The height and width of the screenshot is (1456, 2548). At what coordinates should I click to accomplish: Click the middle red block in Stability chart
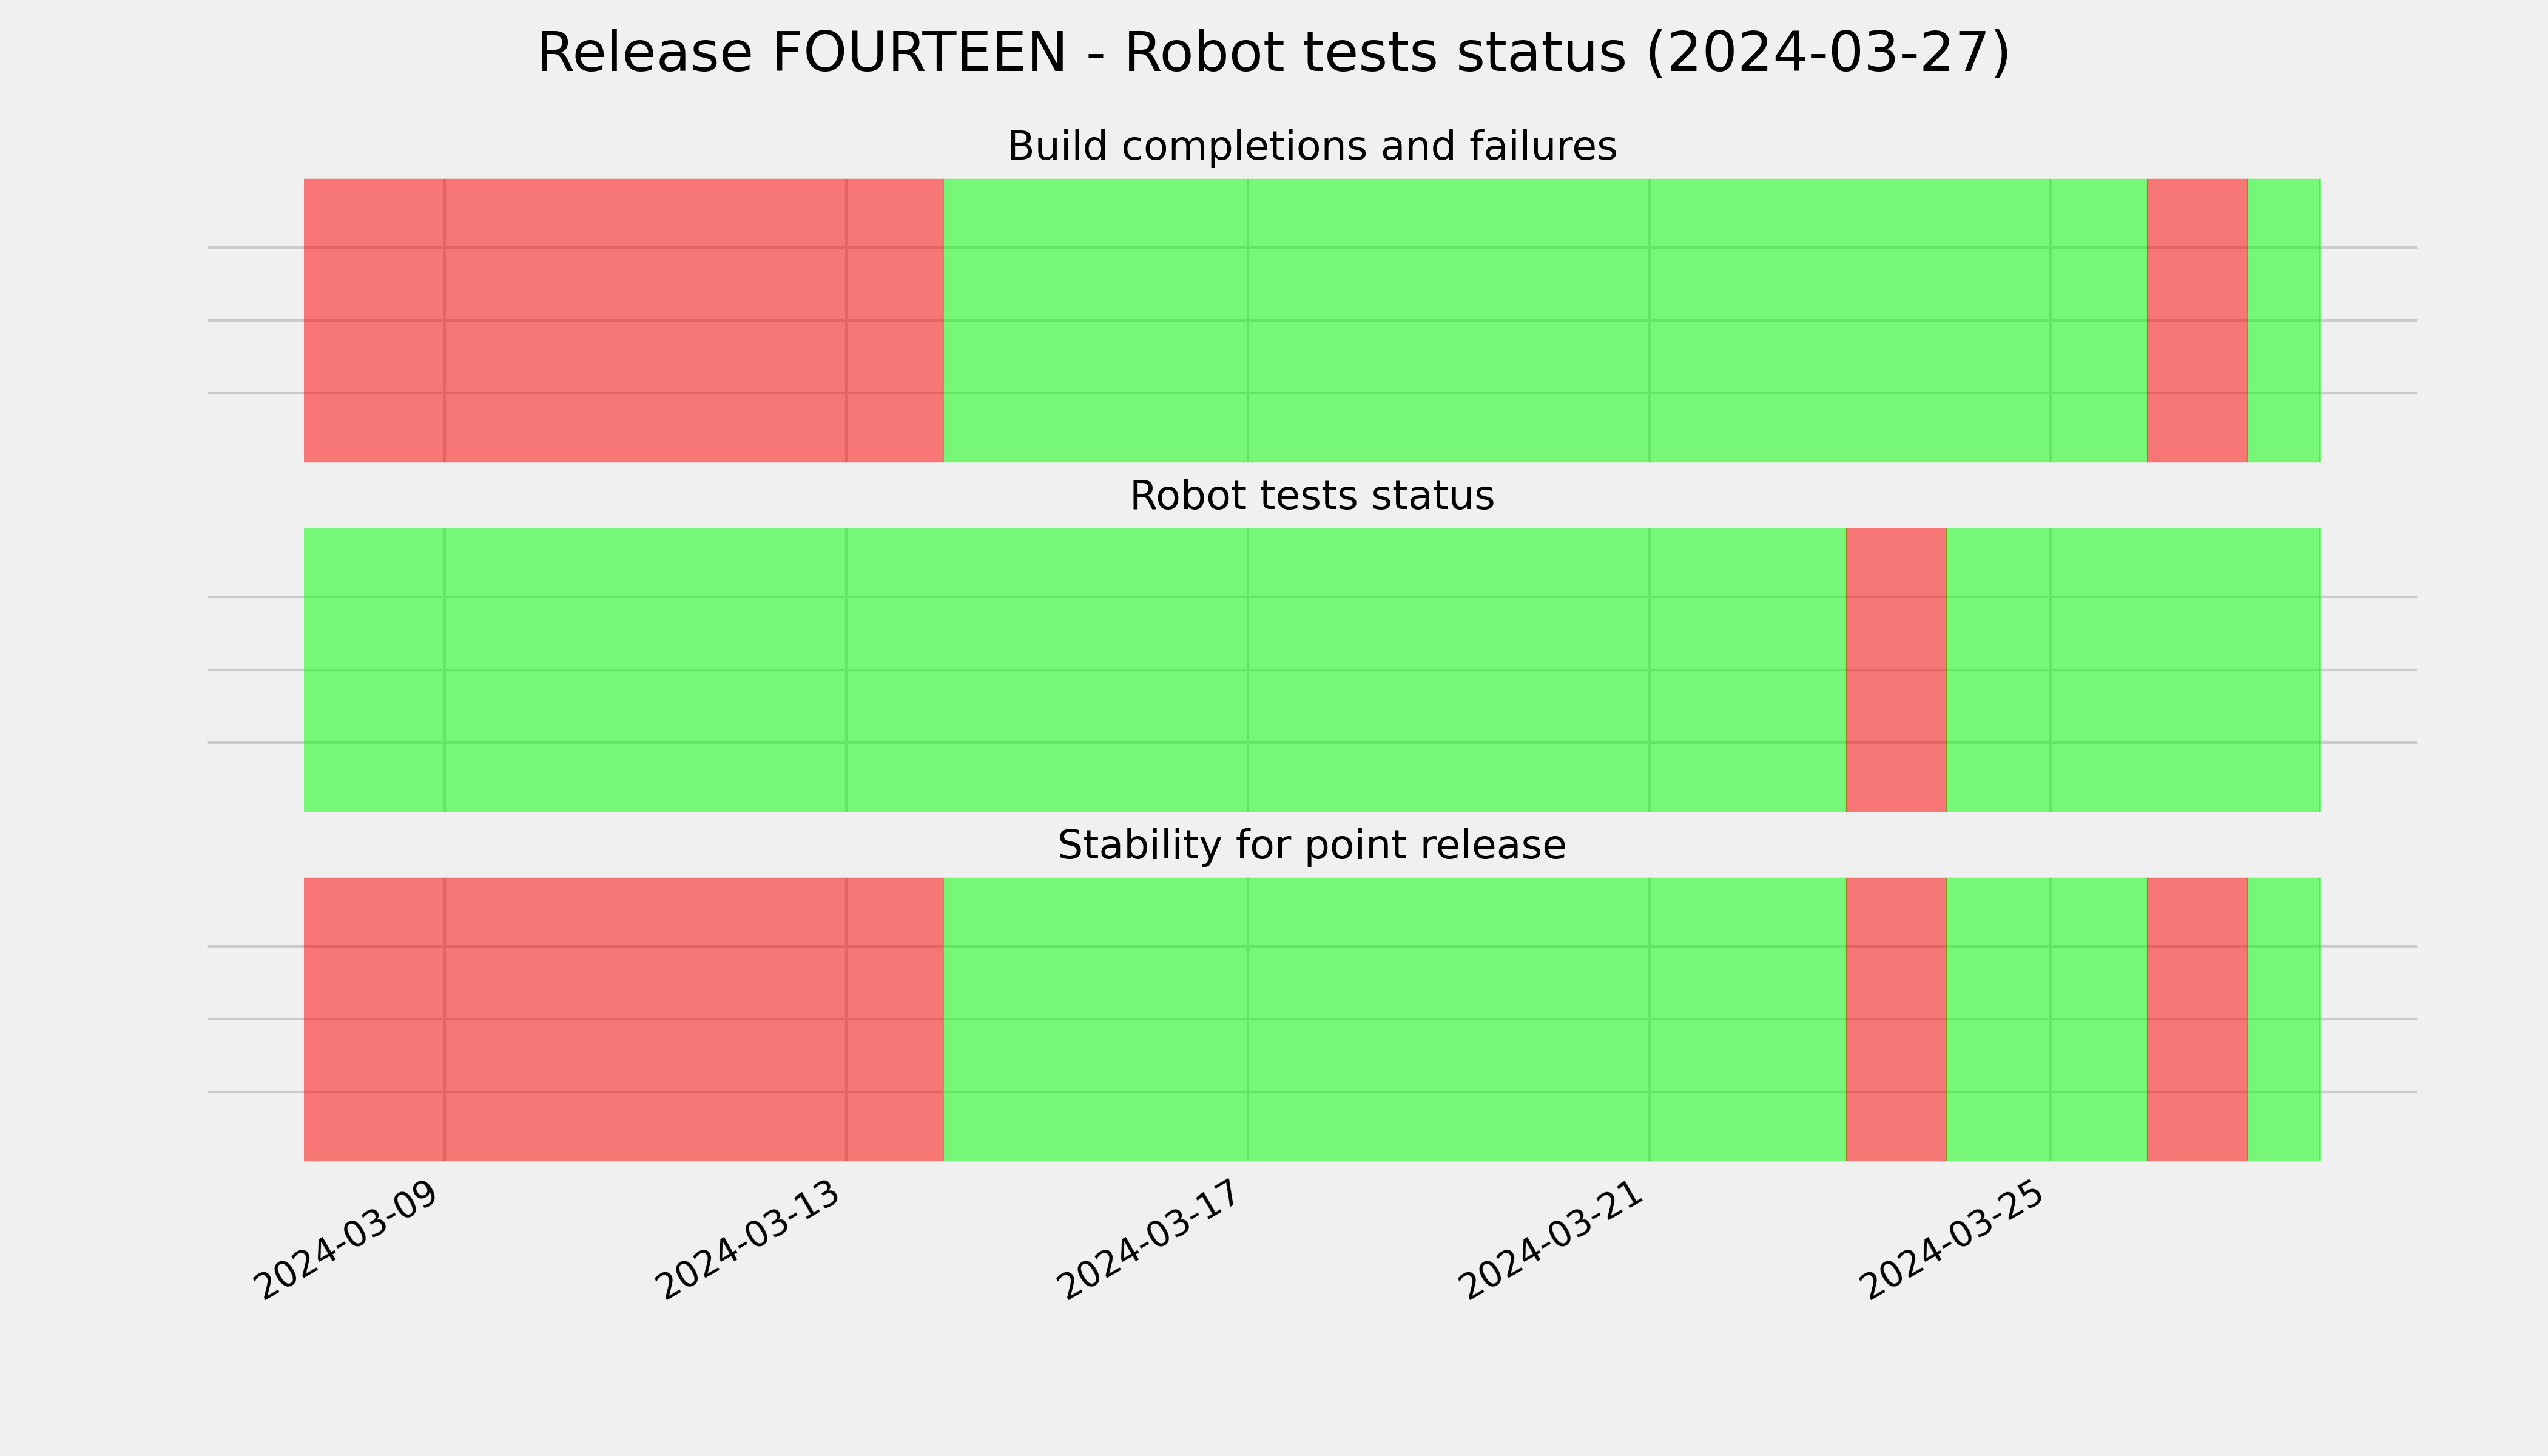1896,1019
